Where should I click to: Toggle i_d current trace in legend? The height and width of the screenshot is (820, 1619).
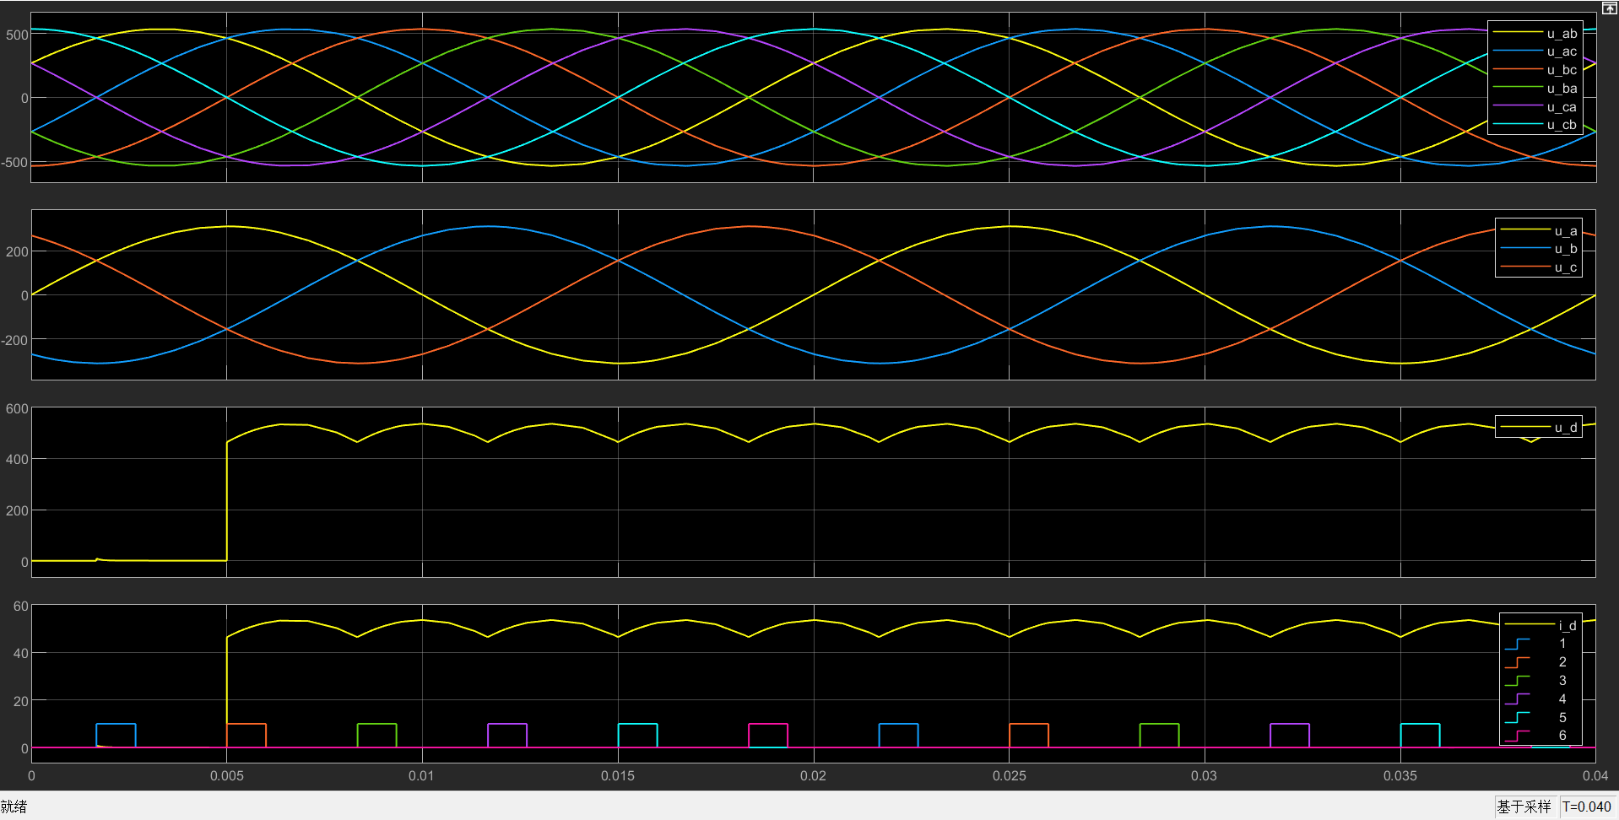[x=1540, y=625]
